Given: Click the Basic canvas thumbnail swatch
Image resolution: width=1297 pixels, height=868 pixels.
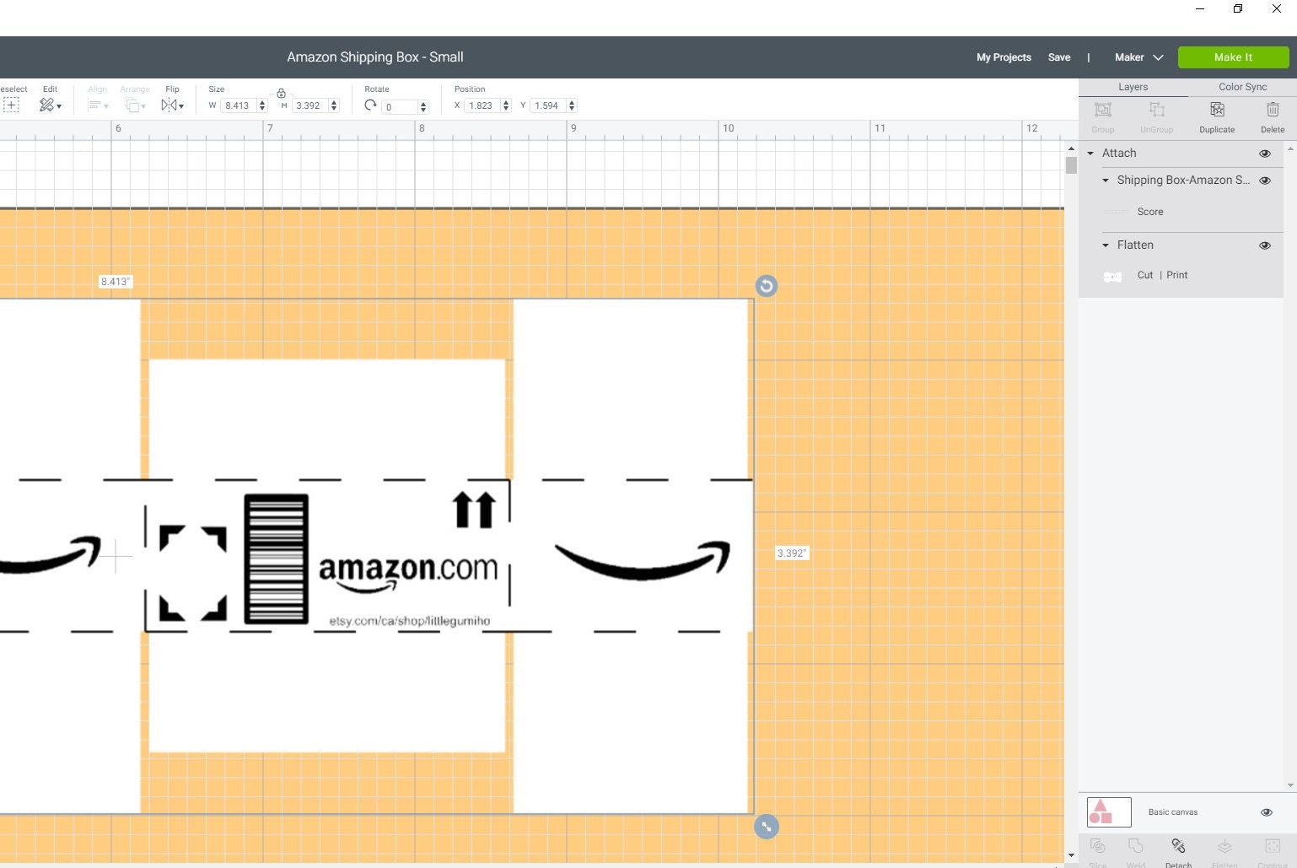Looking at the screenshot, I should pyautogui.click(x=1108, y=811).
